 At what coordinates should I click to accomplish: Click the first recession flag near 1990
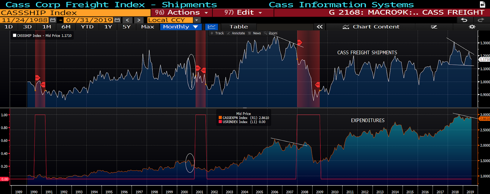pos(37,78)
